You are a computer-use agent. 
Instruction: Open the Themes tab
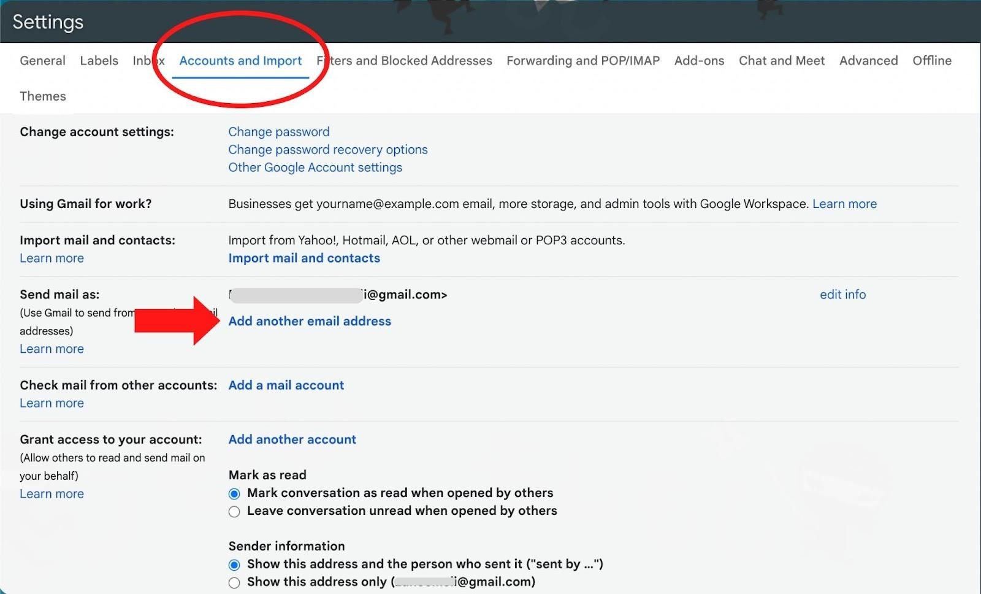(43, 96)
